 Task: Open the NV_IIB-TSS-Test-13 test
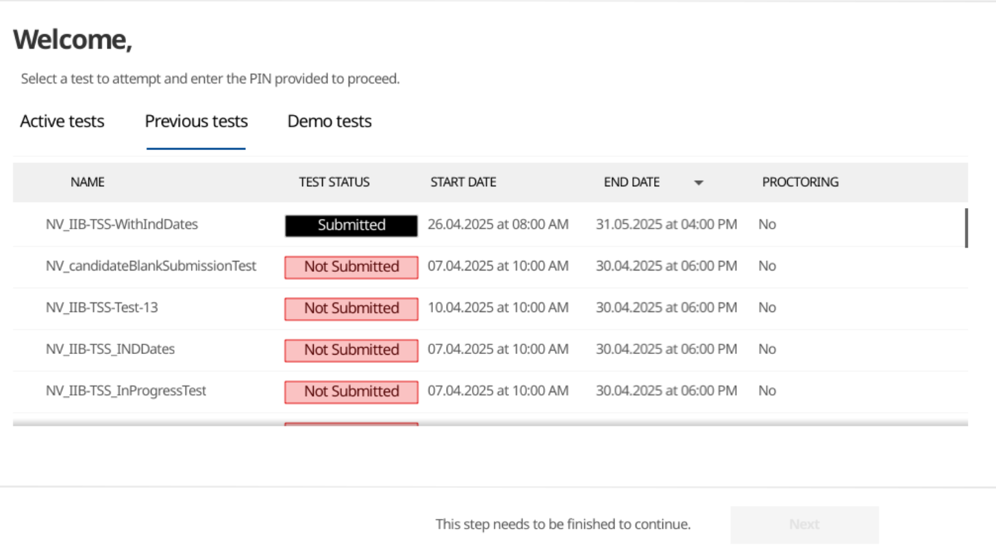(101, 308)
